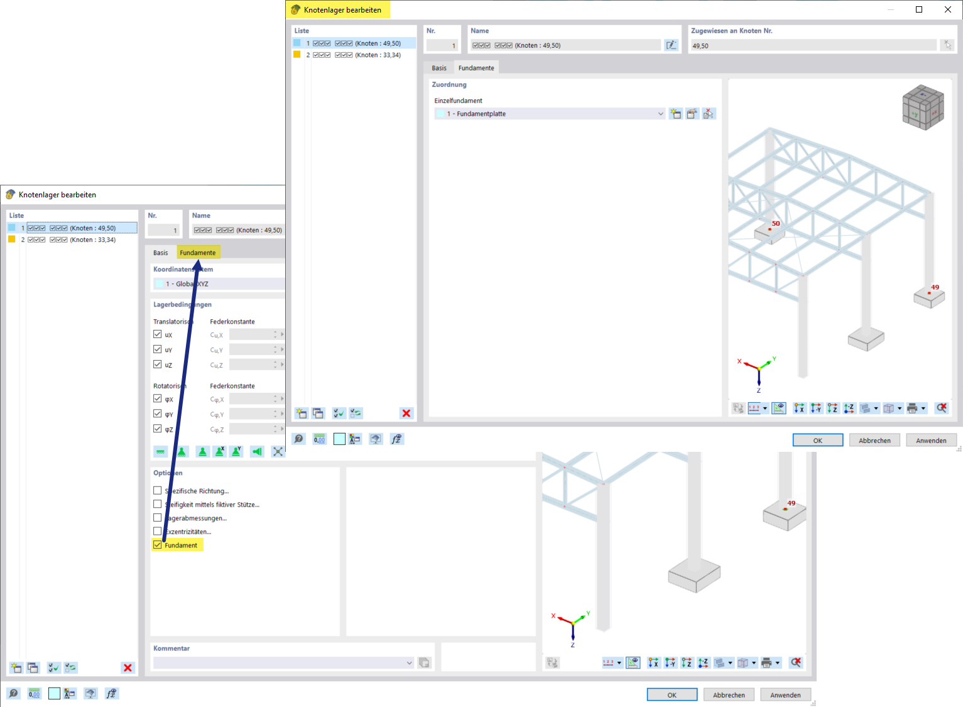
Task: Open numbering dropdown arrow in back dialog preview
Action: coord(619,663)
